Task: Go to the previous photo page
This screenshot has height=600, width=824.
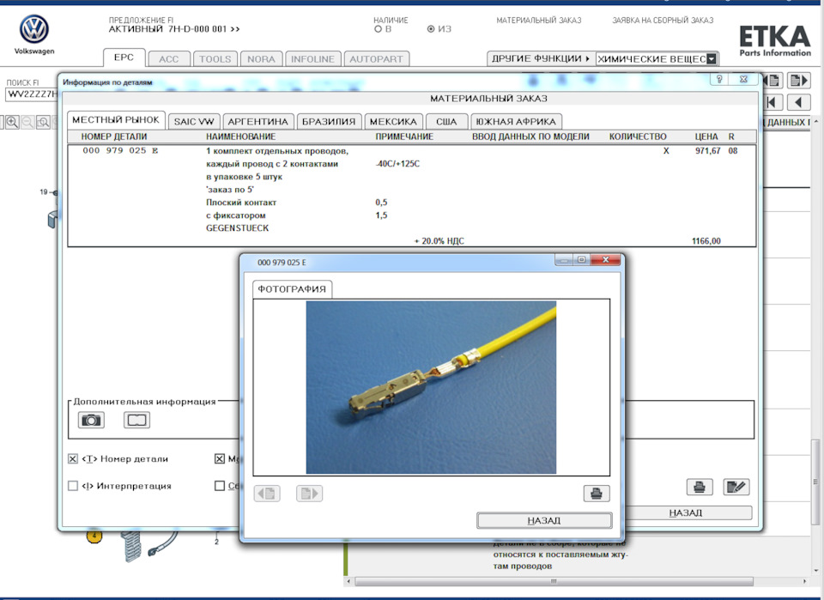Action: point(267,493)
